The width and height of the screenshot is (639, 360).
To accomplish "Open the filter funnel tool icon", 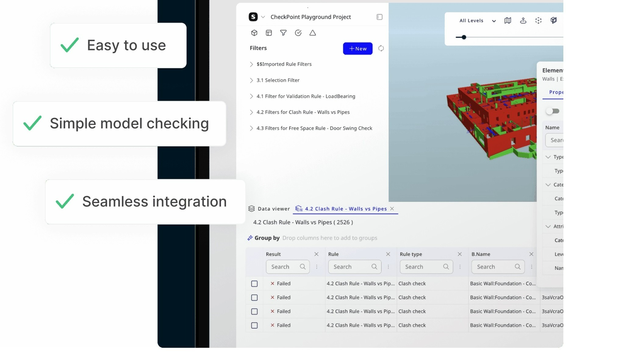I will coord(283,33).
